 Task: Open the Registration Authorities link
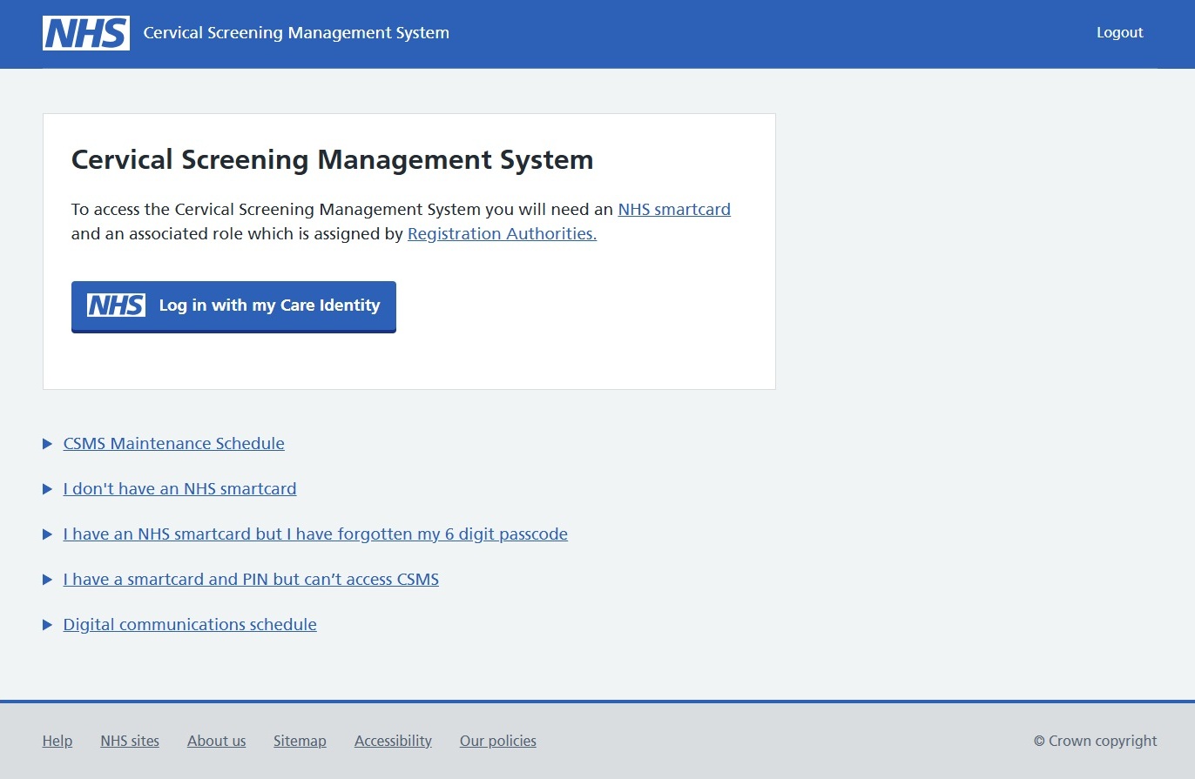point(502,233)
